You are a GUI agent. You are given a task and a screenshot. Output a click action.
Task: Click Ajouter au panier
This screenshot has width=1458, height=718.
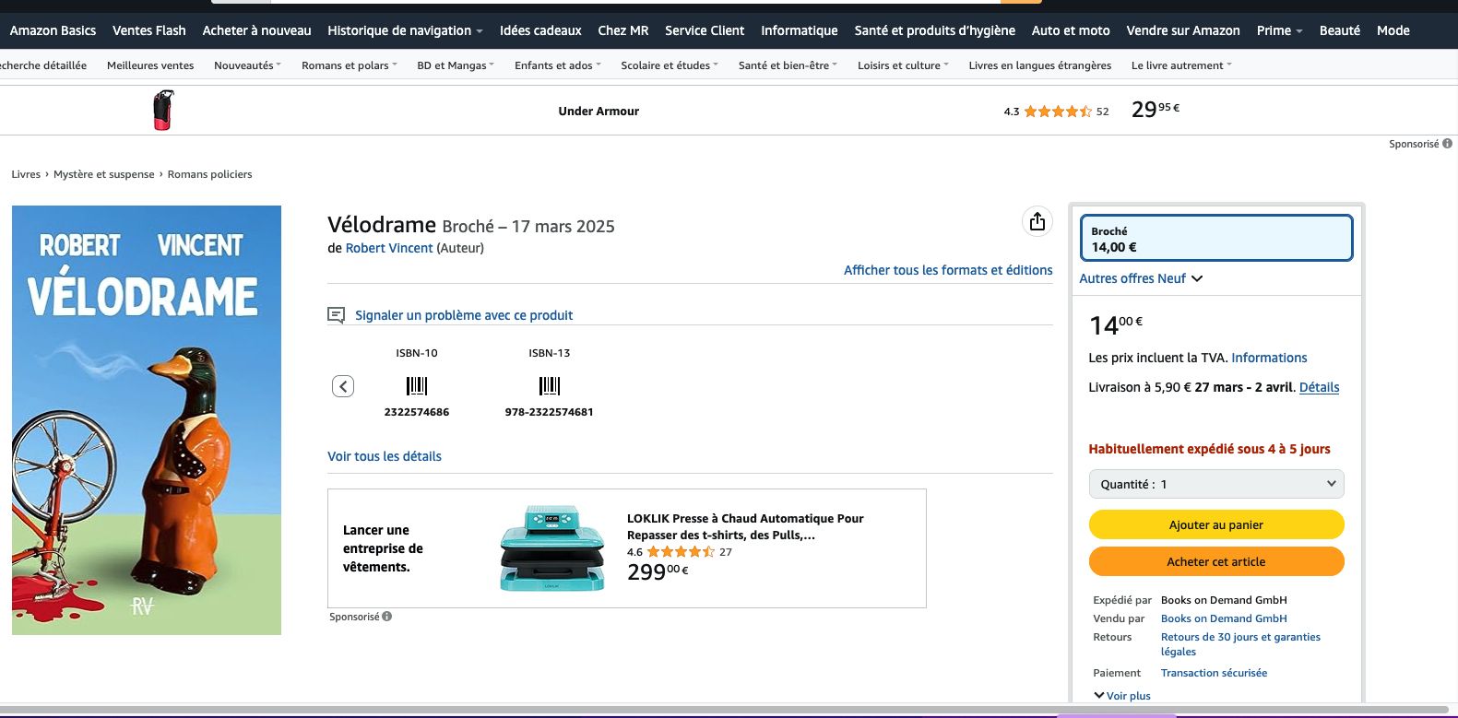(x=1216, y=524)
